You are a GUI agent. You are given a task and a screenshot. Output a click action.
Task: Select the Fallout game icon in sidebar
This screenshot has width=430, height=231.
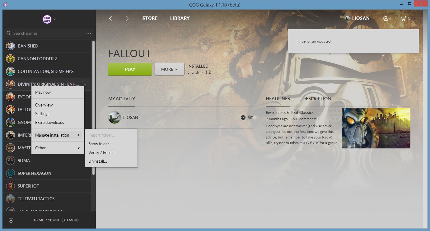point(10,110)
